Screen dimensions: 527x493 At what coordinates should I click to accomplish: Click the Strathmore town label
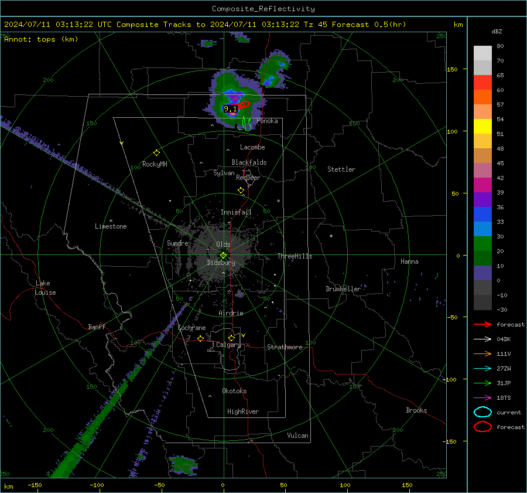285,347
